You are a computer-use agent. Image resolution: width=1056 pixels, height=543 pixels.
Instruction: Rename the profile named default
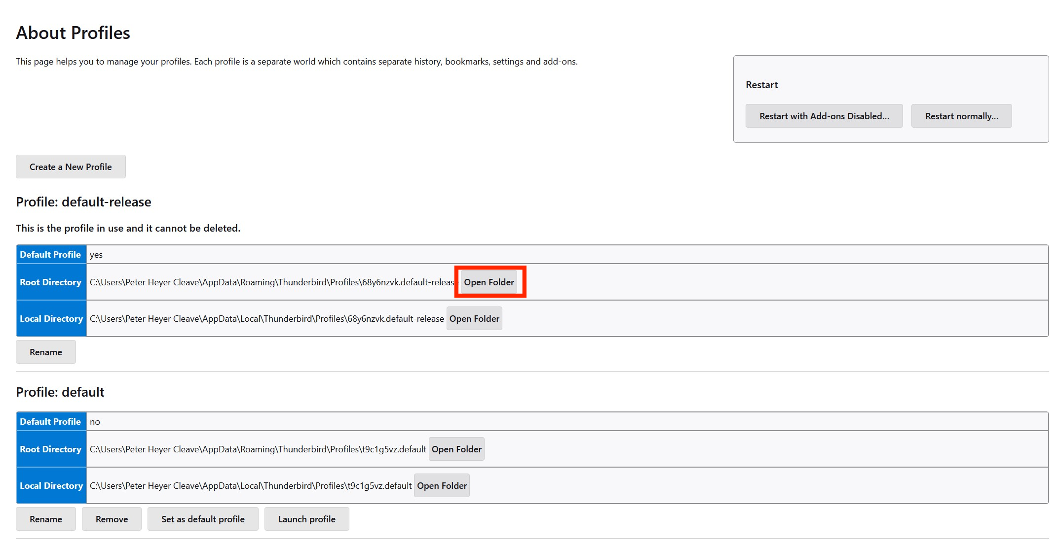point(45,519)
